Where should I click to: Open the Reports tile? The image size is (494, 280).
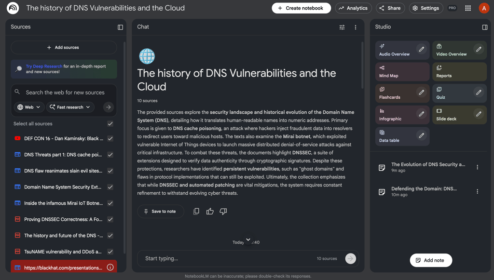459,72
